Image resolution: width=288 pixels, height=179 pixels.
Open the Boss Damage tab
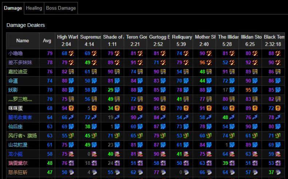tap(61, 8)
